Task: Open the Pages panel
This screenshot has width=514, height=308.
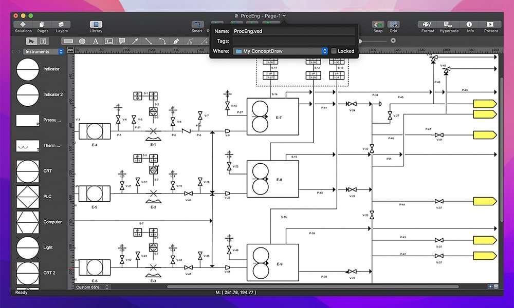Action: coord(43,25)
